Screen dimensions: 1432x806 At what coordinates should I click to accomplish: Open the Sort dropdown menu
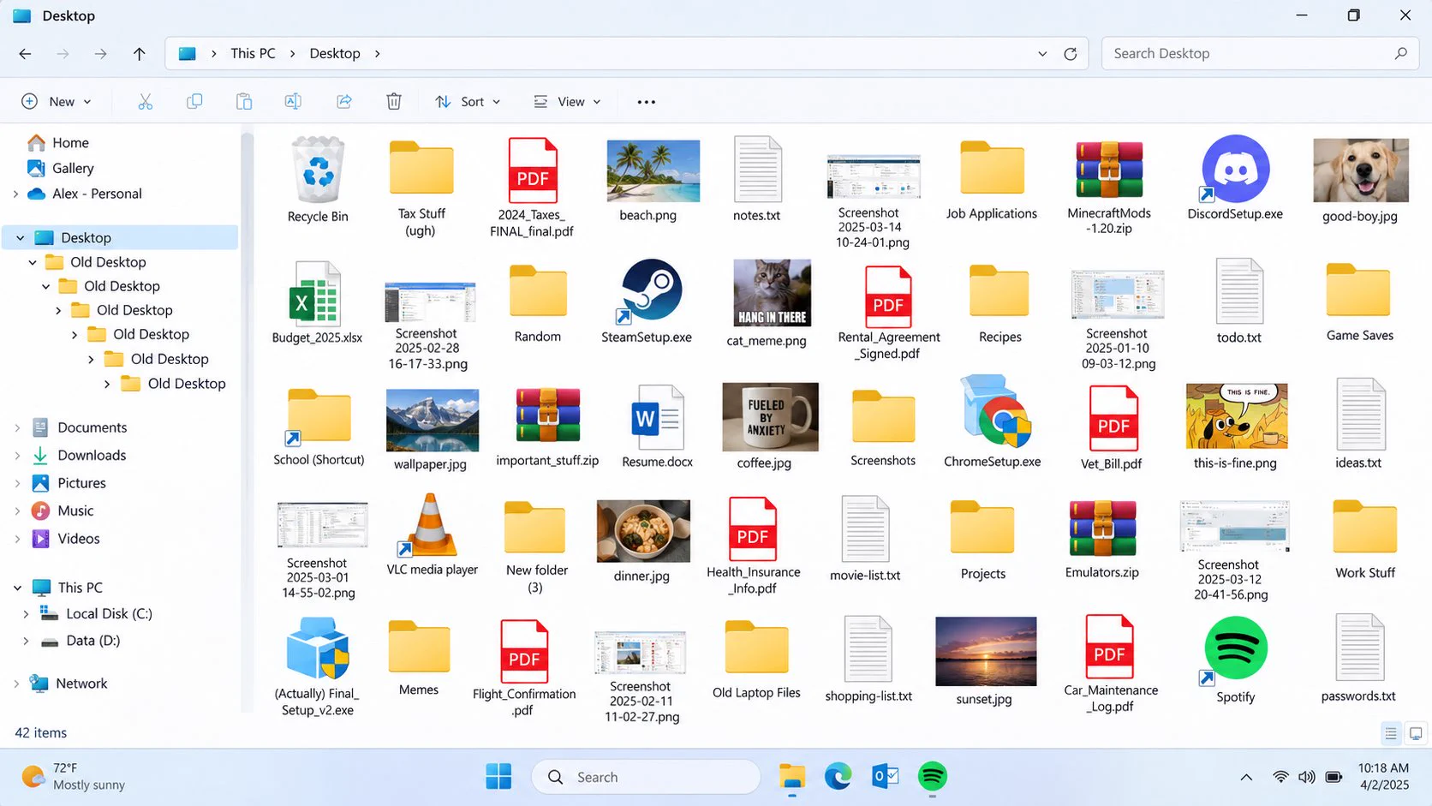pos(468,102)
